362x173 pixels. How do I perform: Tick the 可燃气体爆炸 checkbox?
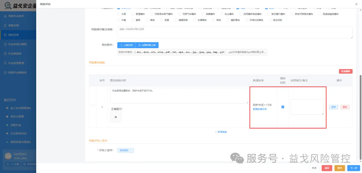pyautogui.click(x=179, y=14)
